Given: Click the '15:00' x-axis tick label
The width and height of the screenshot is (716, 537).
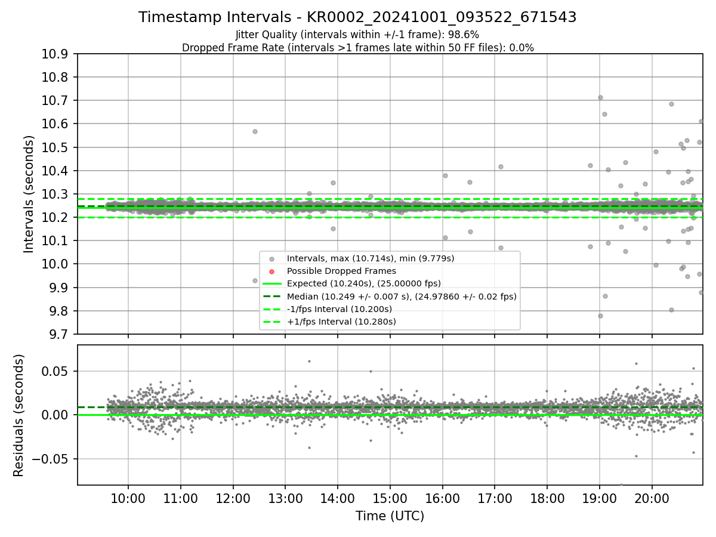Looking at the screenshot, I should click(390, 499).
